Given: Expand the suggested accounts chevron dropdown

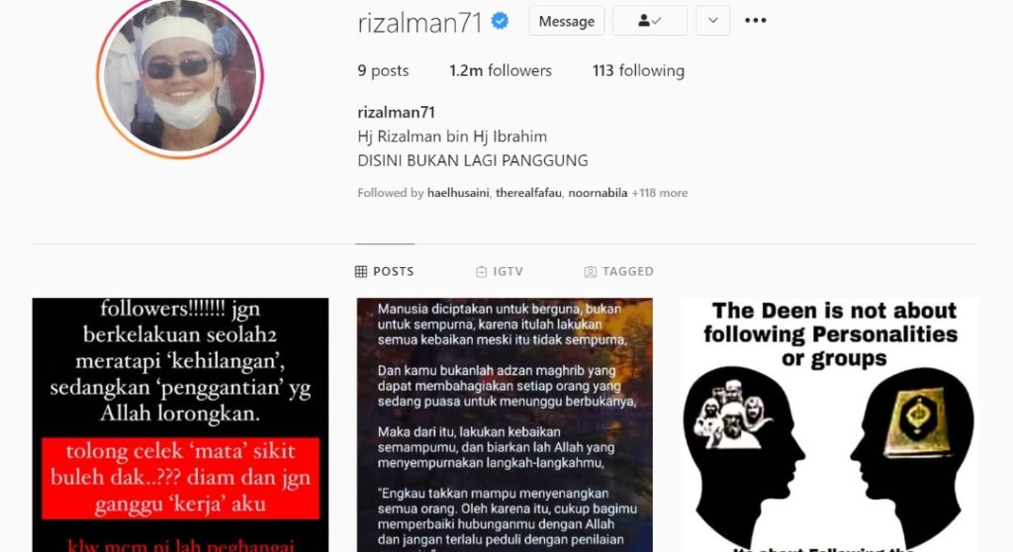Looking at the screenshot, I should point(712,21).
